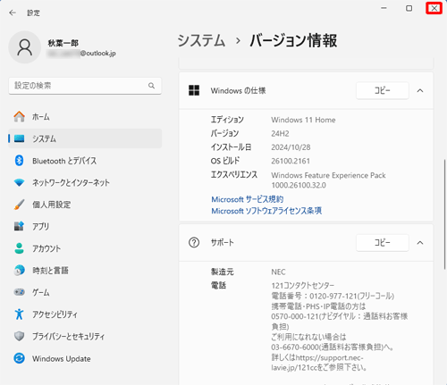Screen dimensions: 447x385
Task: Click the Windows logo in specifications header
Action: click(194, 90)
